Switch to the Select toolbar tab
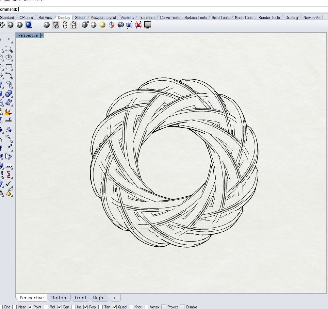This screenshot has height=309, width=328. 80,18
